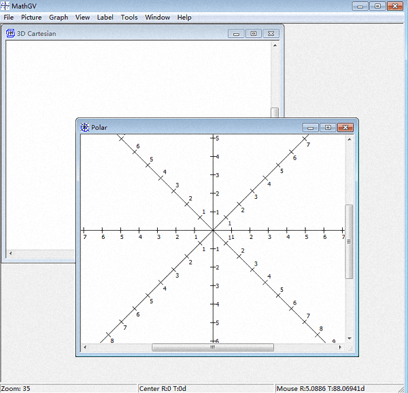
Task: Show the Window menu
Action: (x=157, y=17)
